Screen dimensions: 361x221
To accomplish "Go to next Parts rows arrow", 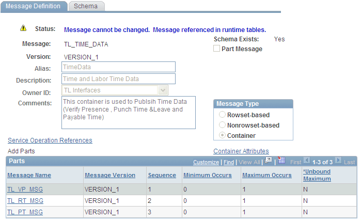I will point(338,160).
